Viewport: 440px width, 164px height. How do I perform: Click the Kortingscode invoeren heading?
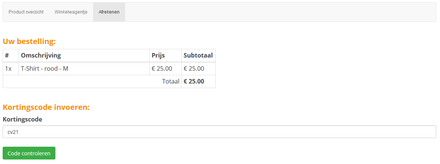[46, 107]
